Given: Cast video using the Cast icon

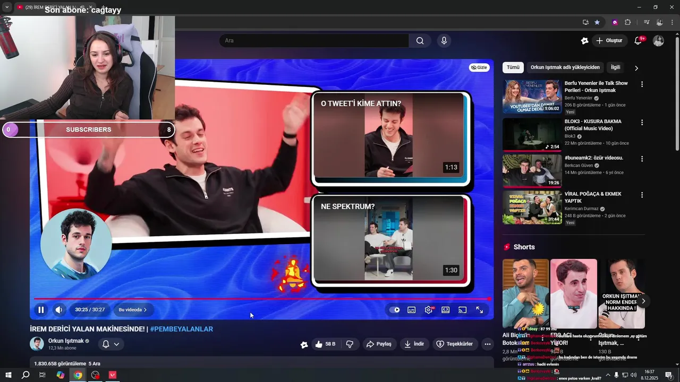Looking at the screenshot, I should coord(463,310).
